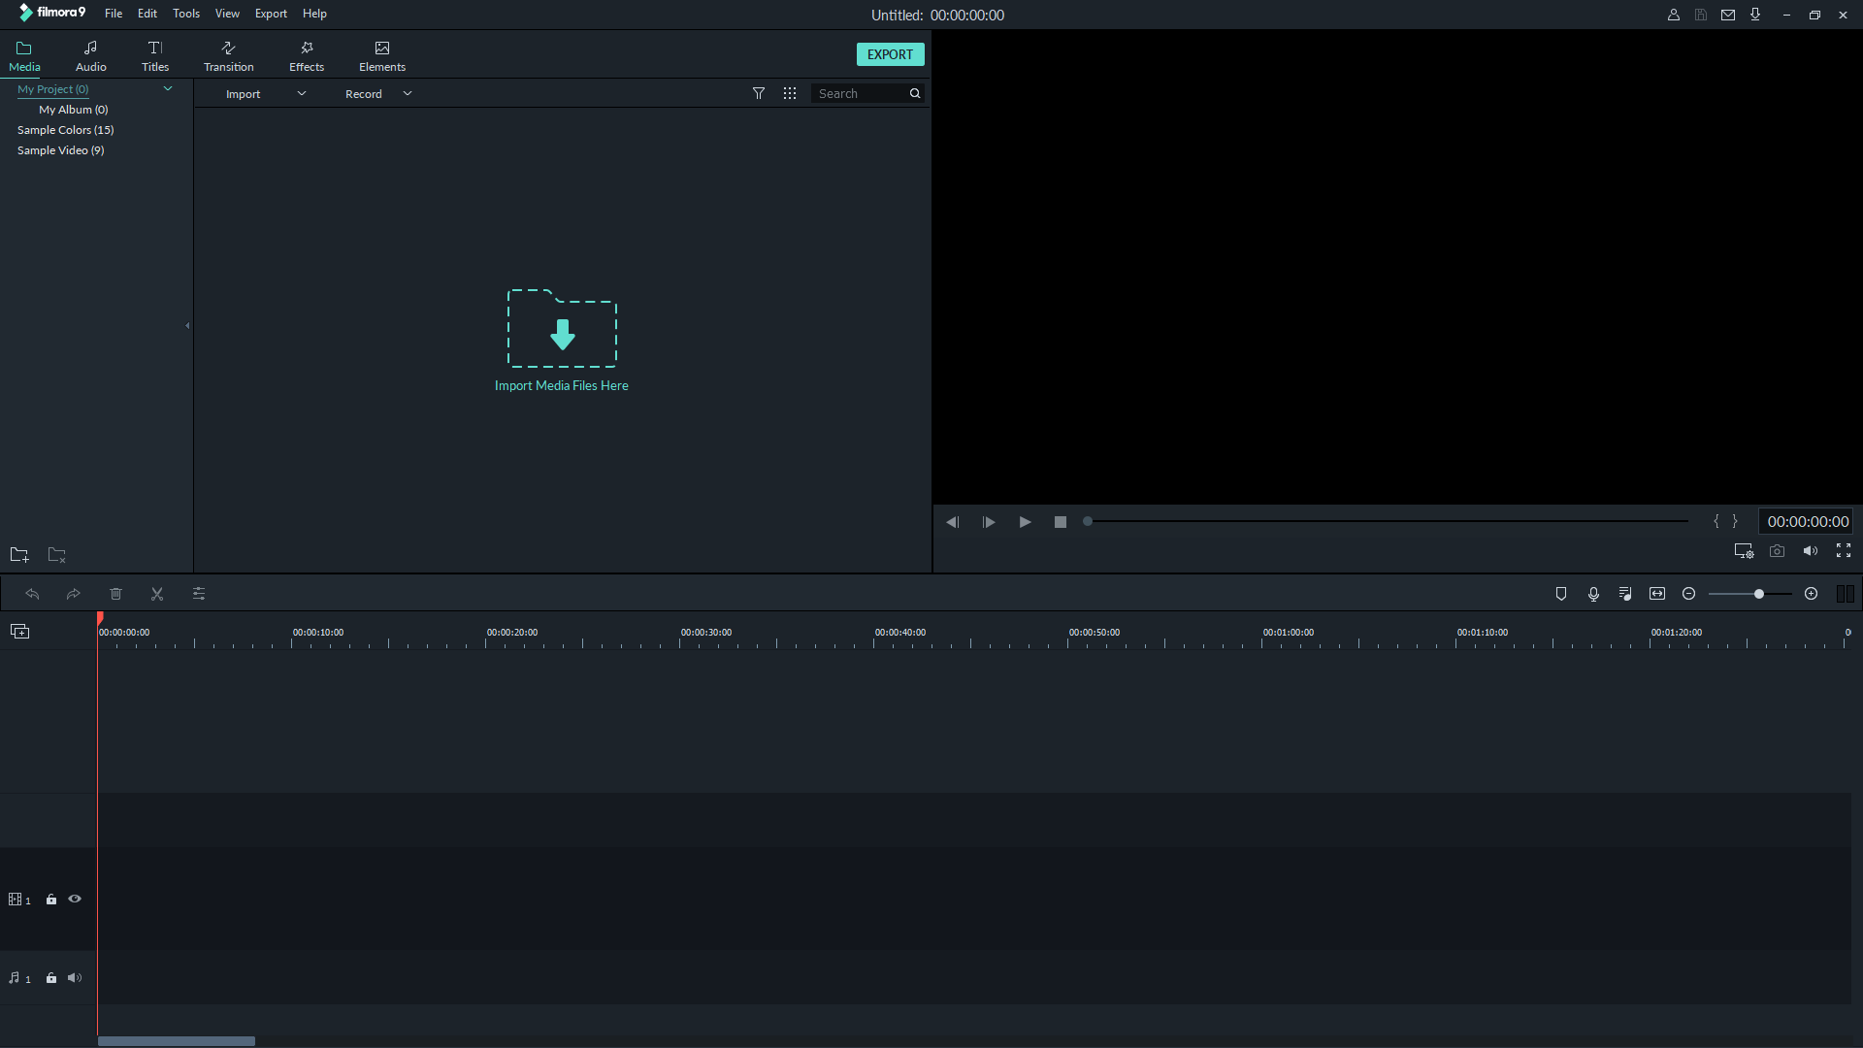Screen dimensions: 1863x1048
Task: Click the record voiceover microphone icon
Action: pos(1593,594)
